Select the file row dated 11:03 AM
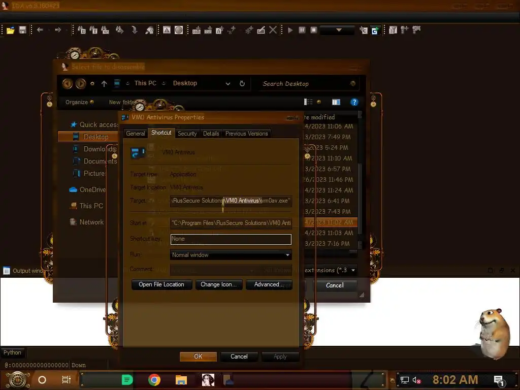Viewport: 520px width, 390px height. [x=331, y=233]
